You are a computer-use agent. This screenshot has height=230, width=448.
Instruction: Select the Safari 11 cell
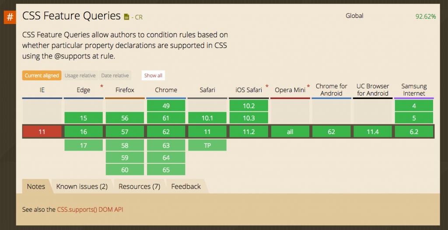point(207,132)
